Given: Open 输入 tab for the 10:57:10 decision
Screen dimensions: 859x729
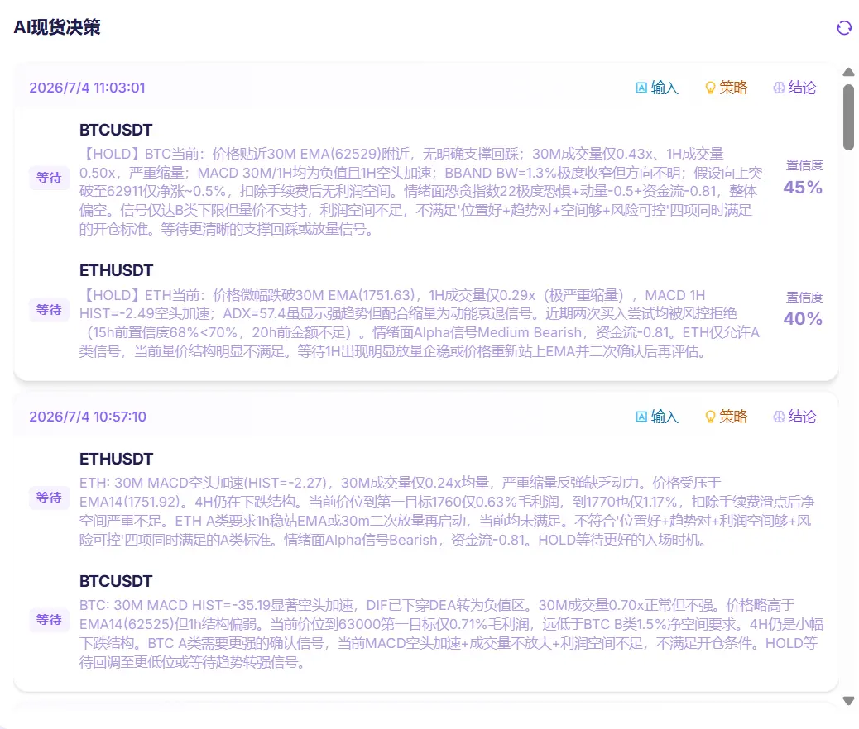Looking at the screenshot, I should pyautogui.click(x=657, y=417).
